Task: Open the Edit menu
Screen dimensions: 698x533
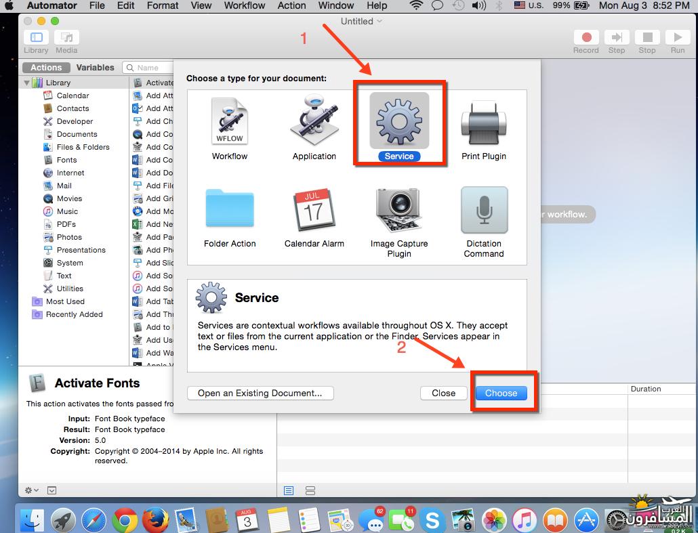Action: (x=125, y=6)
